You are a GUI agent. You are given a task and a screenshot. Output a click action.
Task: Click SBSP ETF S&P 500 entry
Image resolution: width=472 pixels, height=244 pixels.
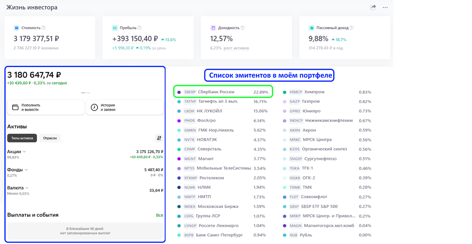coord(319,206)
